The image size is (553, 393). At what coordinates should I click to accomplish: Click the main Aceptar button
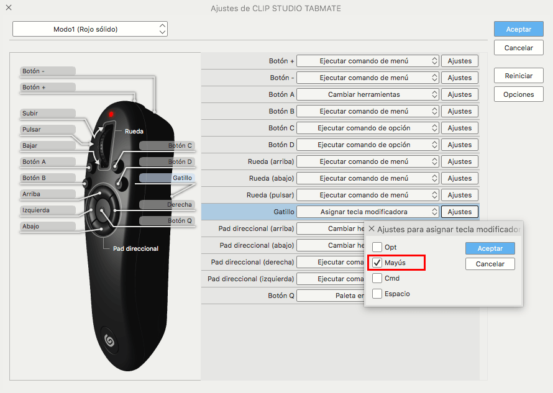(x=518, y=29)
